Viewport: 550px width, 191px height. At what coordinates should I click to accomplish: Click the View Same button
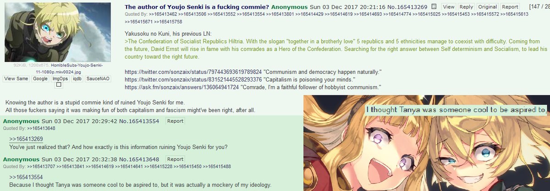(x=16, y=79)
